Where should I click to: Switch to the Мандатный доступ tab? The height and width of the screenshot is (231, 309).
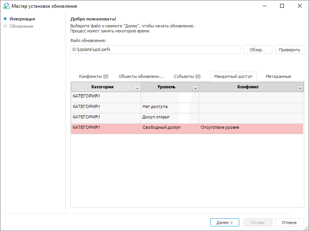click(233, 76)
